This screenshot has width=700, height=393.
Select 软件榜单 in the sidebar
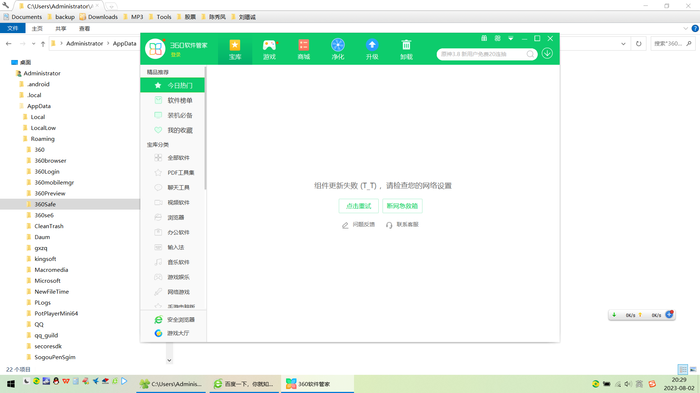coord(172,100)
